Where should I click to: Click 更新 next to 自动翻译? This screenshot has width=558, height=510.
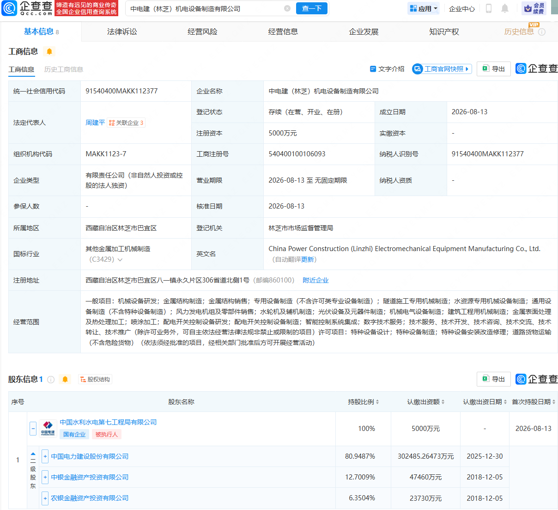point(307,259)
